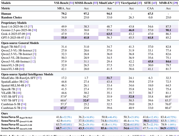This screenshot has width=179, height=136.
Task: Select the Human MMSI-Bench score 97.2
Action: [x=86, y=14]
